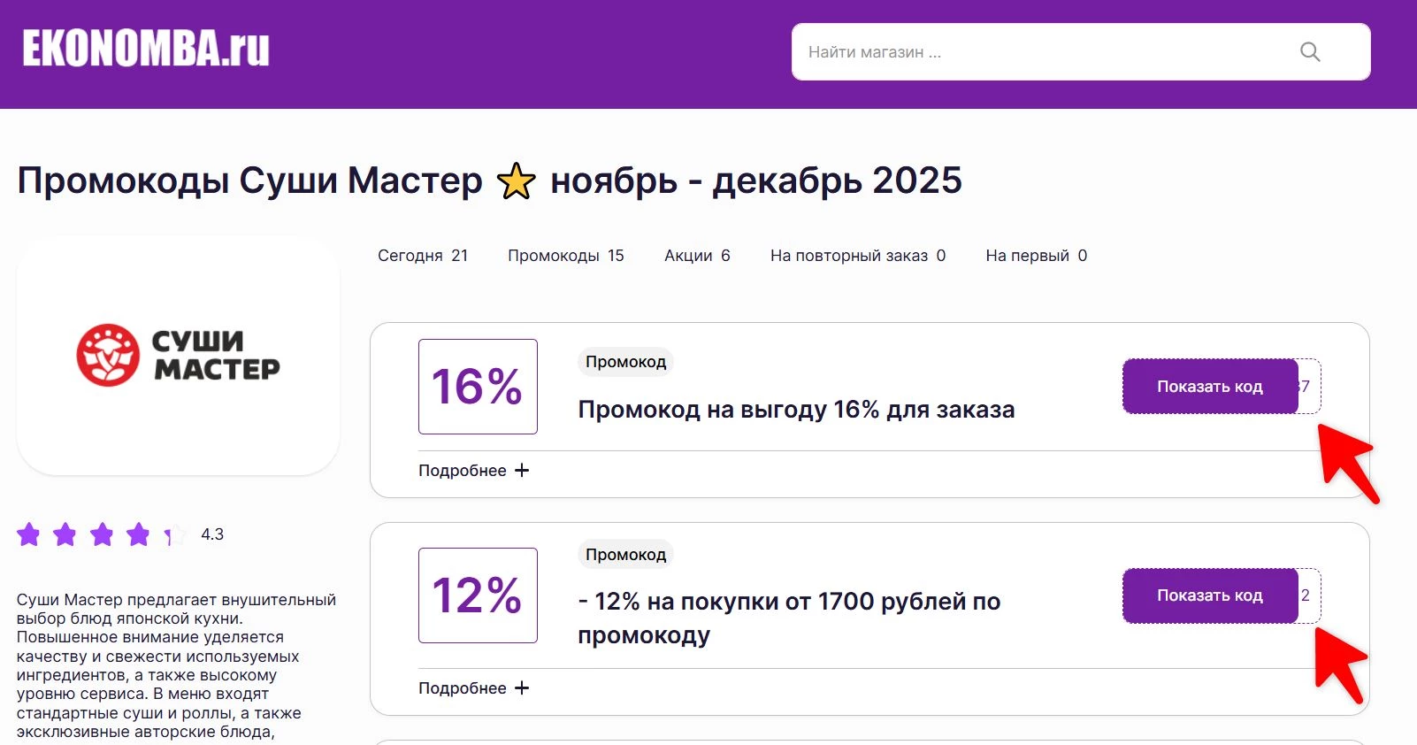Select the 'Акции 6' filter tab

[x=697, y=256]
